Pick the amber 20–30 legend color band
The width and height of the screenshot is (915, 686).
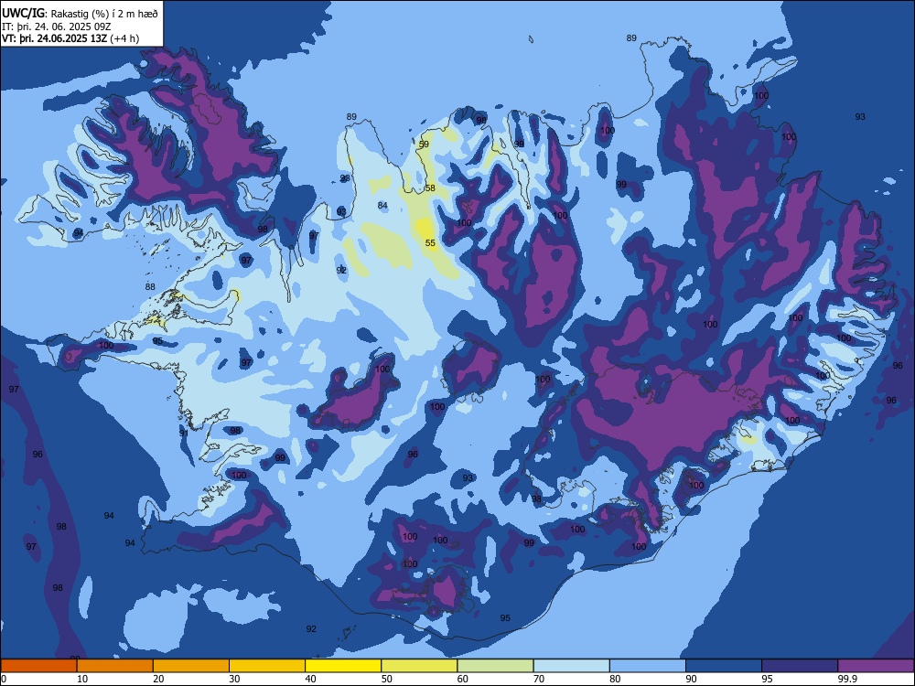pos(191,666)
